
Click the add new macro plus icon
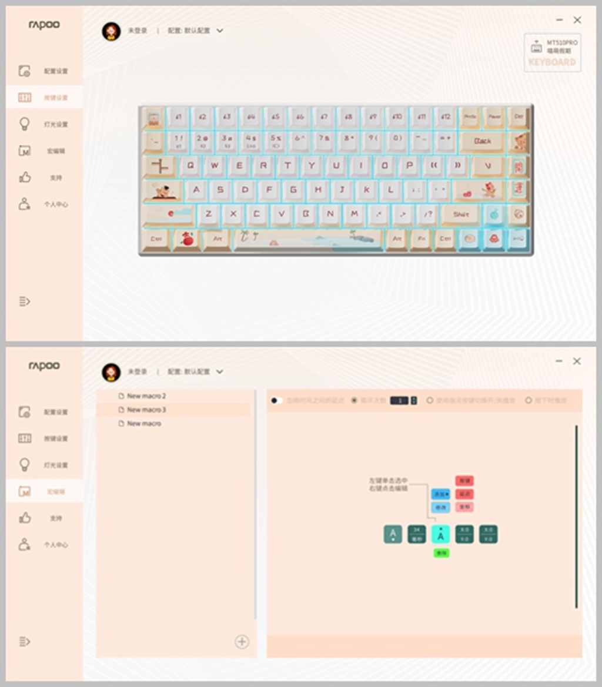pos(242,642)
